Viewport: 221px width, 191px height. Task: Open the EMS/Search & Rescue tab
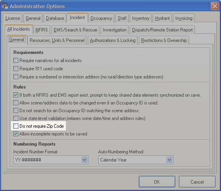click(75, 30)
